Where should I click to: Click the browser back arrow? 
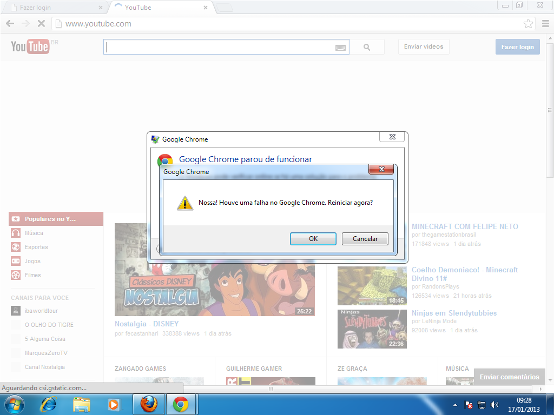point(10,24)
